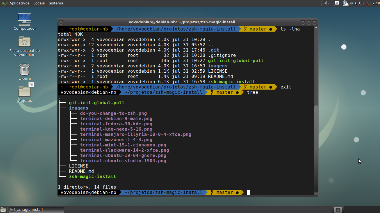
Task: Select the active workspace in workspace switcher
Action: click(338, 210)
